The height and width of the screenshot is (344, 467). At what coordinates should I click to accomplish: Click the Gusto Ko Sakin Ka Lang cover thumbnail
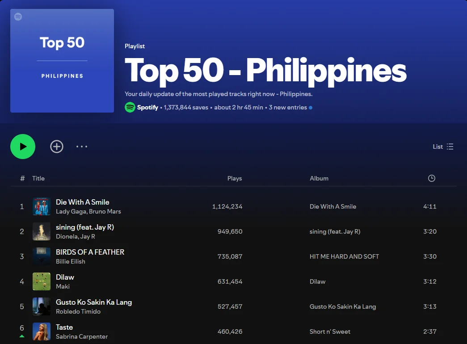coord(42,306)
